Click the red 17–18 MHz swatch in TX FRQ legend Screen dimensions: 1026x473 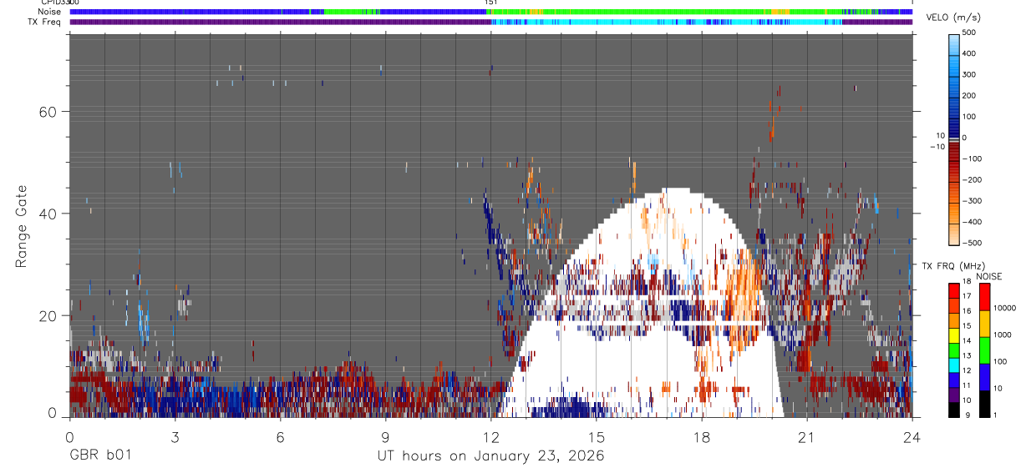click(954, 289)
